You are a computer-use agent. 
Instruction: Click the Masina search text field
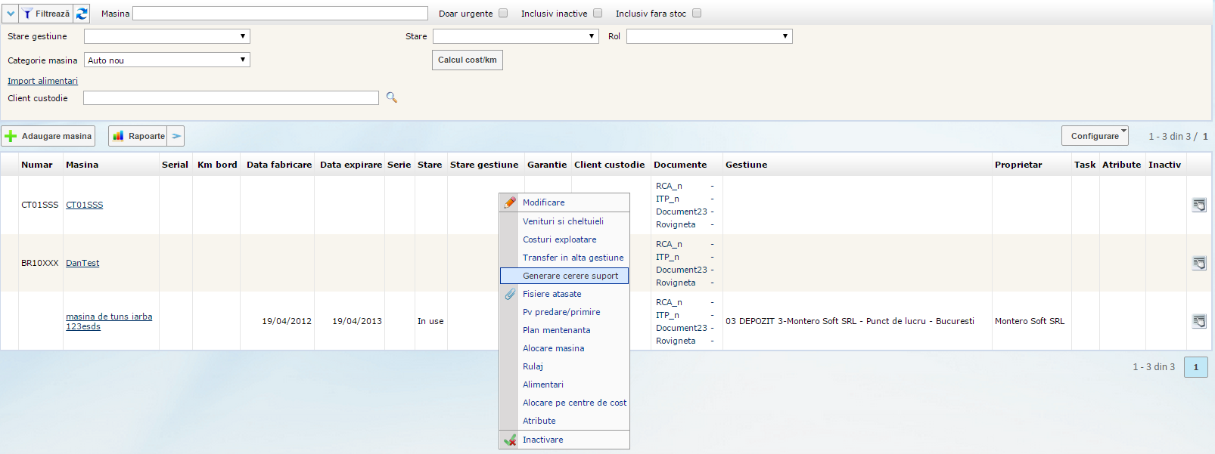[280, 14]
